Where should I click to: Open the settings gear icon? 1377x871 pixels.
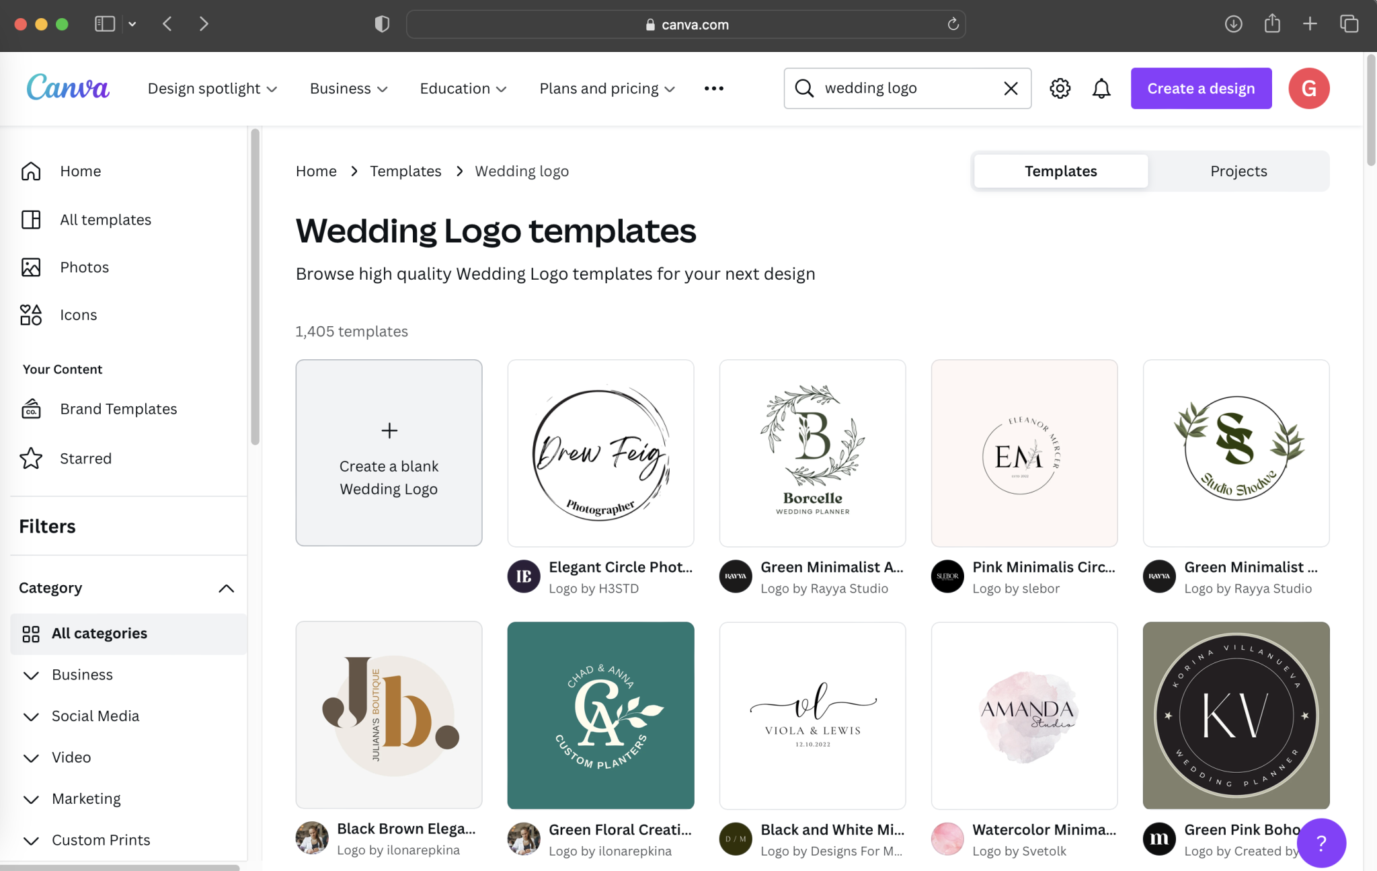(x=1060, y=88)
